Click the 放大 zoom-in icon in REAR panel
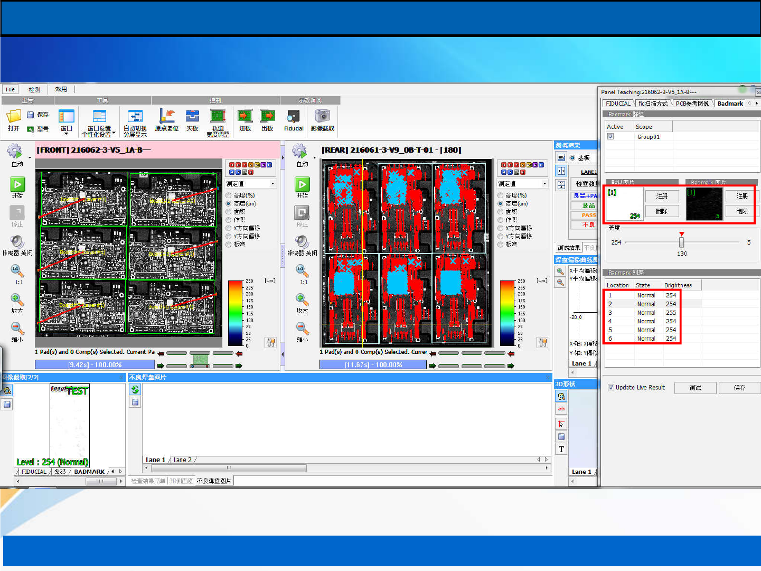Viewport: 761px width, 571px height. (302, 299)
